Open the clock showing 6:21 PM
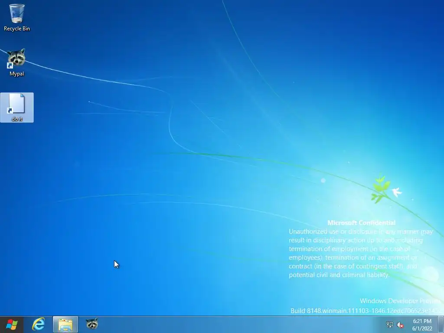The image size is (444, 333). [x=422, y=325]
